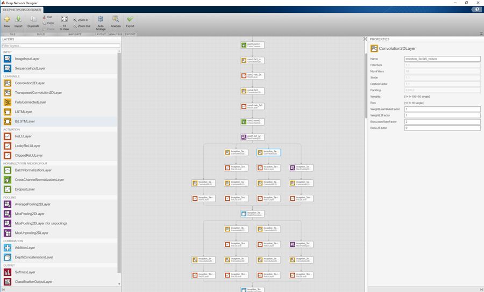Click the layers palette vertical scrollbar
484x292 pixels.
click(x=119, y=161)
